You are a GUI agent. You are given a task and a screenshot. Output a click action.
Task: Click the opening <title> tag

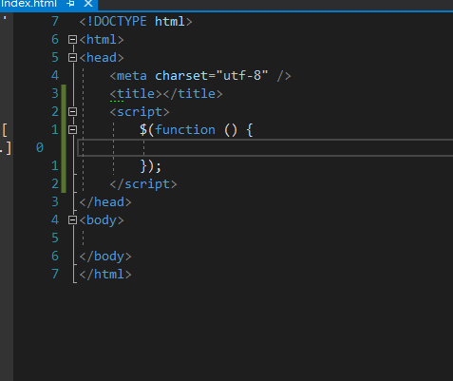click(x=136, y=94)
